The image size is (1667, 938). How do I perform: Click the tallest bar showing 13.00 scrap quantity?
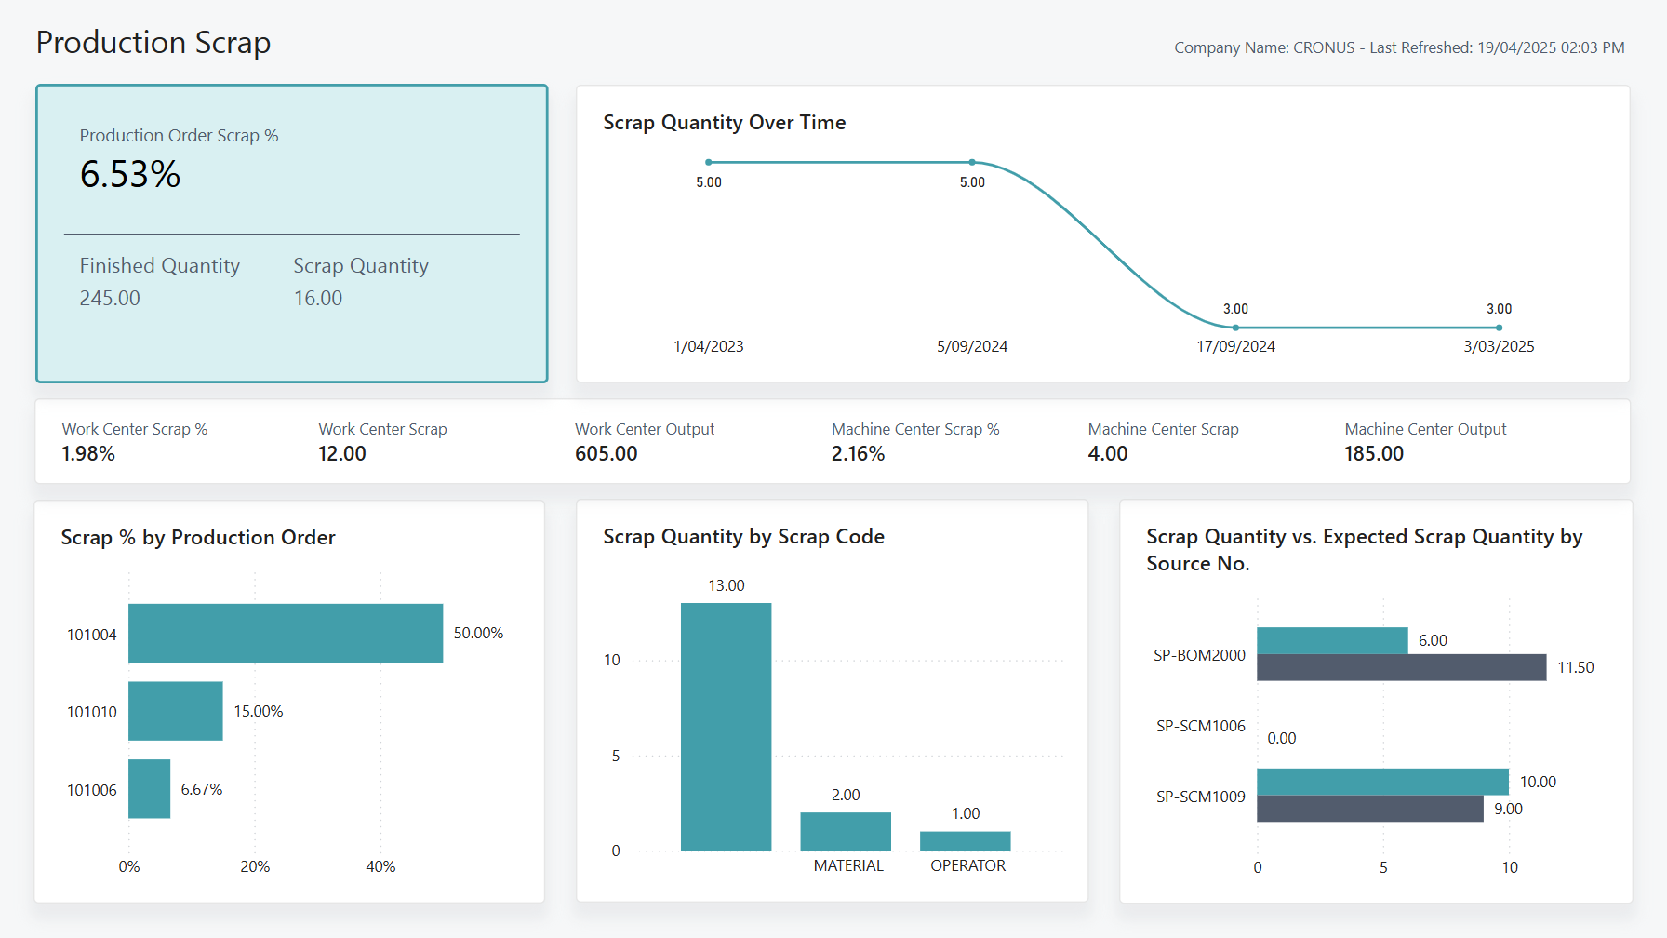pos(727,726)
